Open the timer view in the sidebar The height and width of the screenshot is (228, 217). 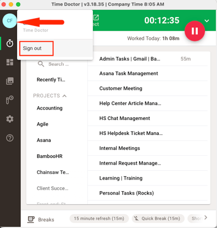pyautogui.click(x=10, y=44)
